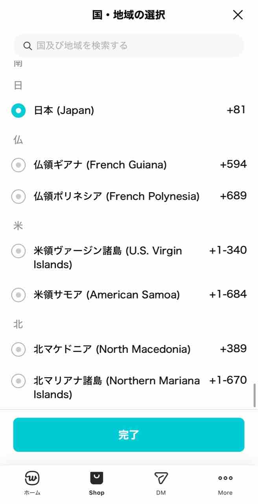This screenshot has width=258, height=504.
Task: Open the DM paper plane icon
Action: (x=161, y=478)
